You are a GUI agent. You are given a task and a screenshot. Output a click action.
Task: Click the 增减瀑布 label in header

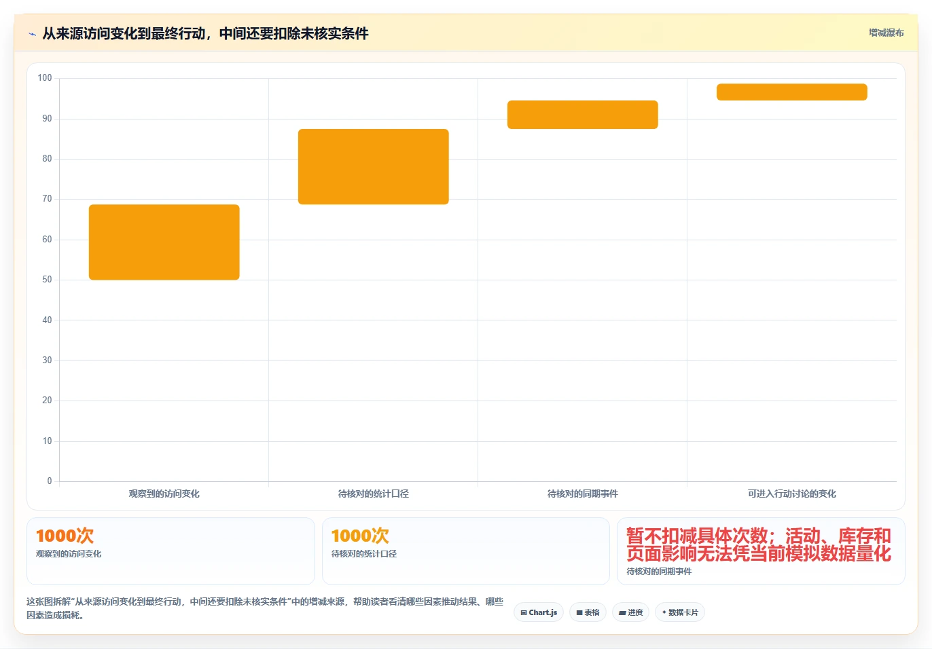point(886,33)
